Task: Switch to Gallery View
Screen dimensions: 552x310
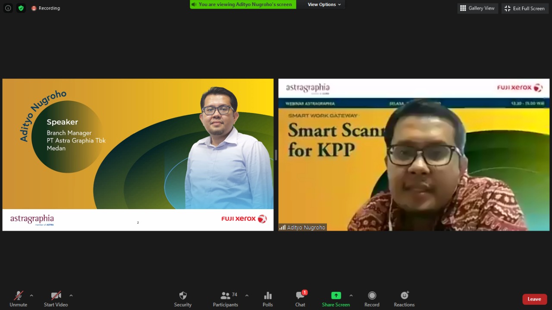Action: tap(477, 8)
